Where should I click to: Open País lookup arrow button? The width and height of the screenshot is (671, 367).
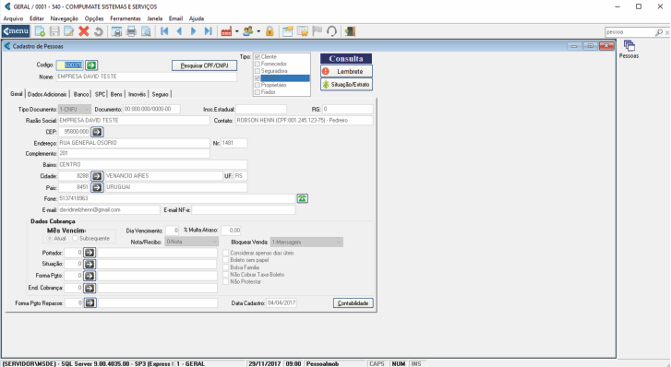(x=97, y=187)
